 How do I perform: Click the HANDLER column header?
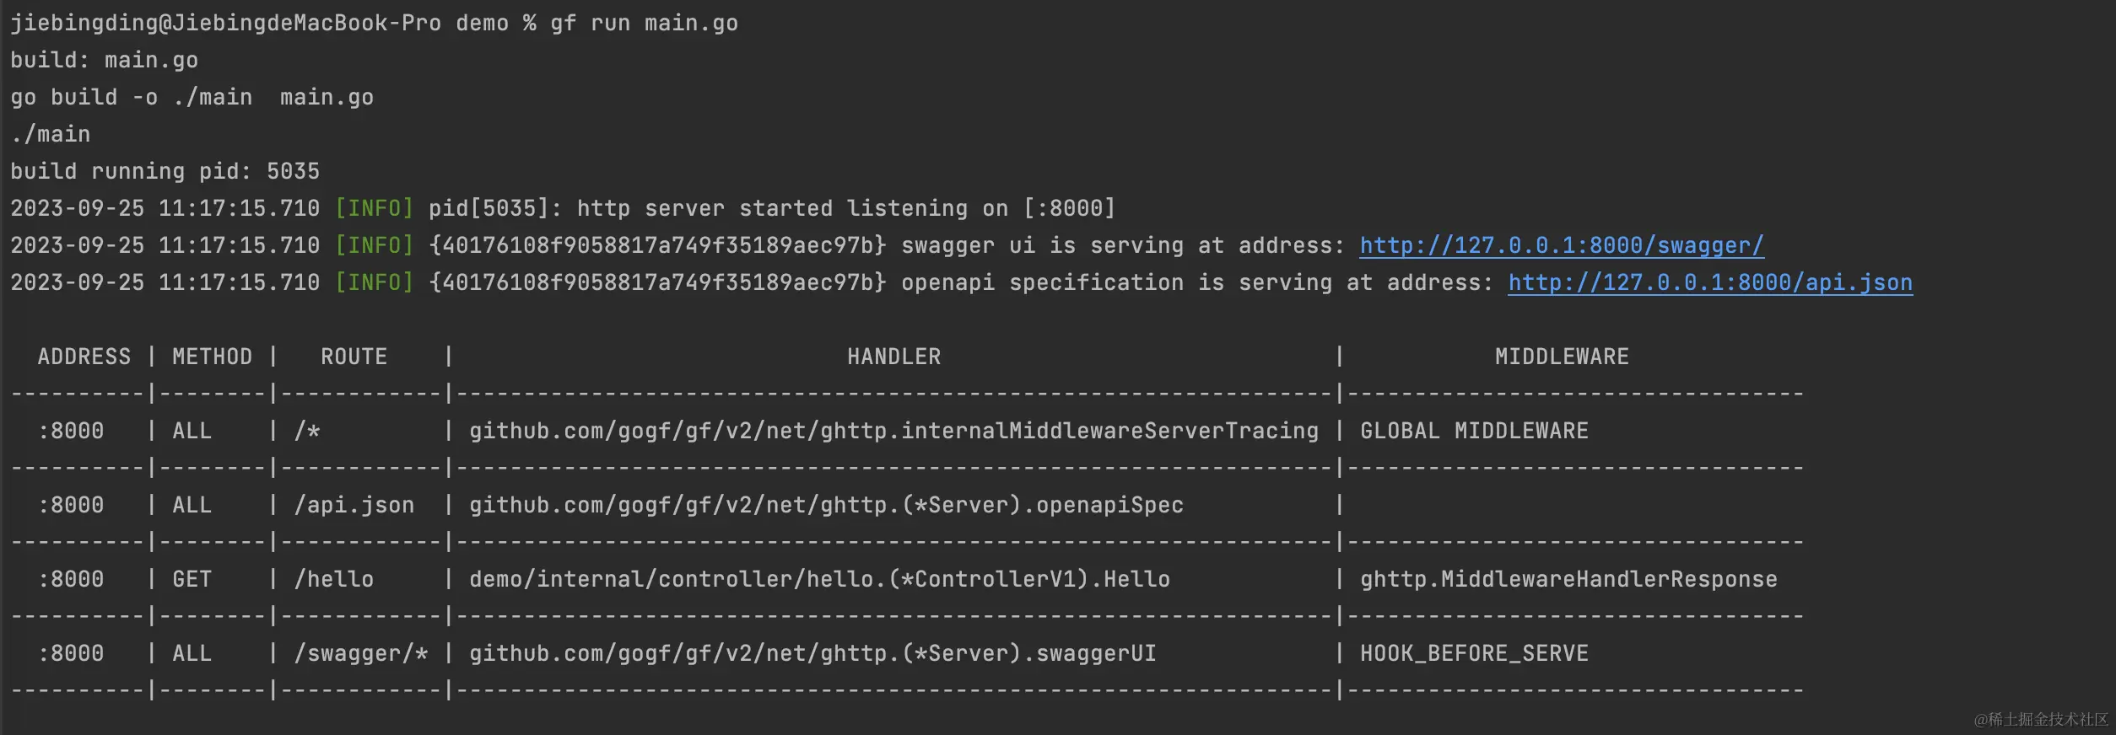pyautogui.click(x=893, y=357)
